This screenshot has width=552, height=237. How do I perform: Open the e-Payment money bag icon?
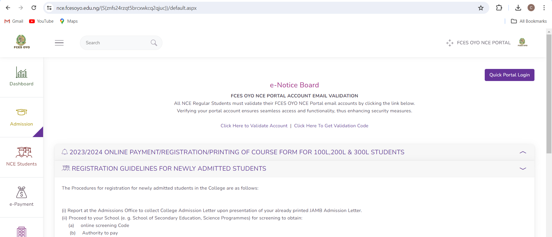click(22, 192)
